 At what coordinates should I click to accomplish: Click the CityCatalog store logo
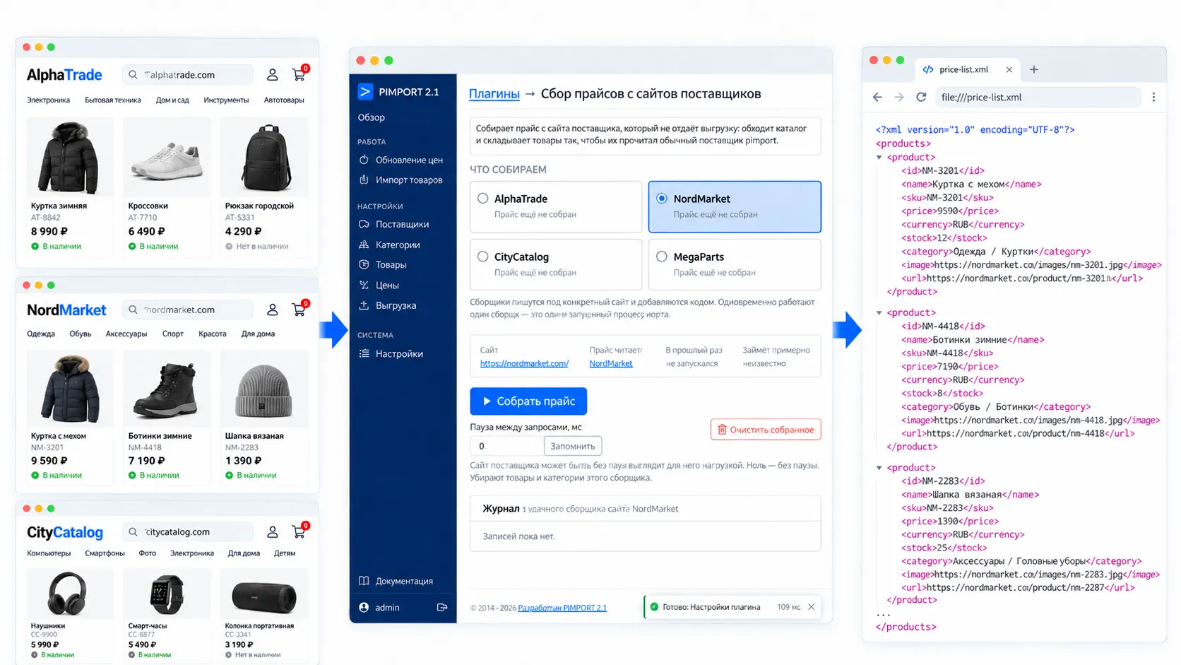pos(65,532)
